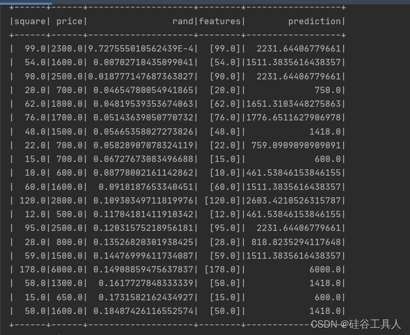Select 6000.0 in the price column
Viewport: 410px width, 335px height.
click(x=67, y=269)
